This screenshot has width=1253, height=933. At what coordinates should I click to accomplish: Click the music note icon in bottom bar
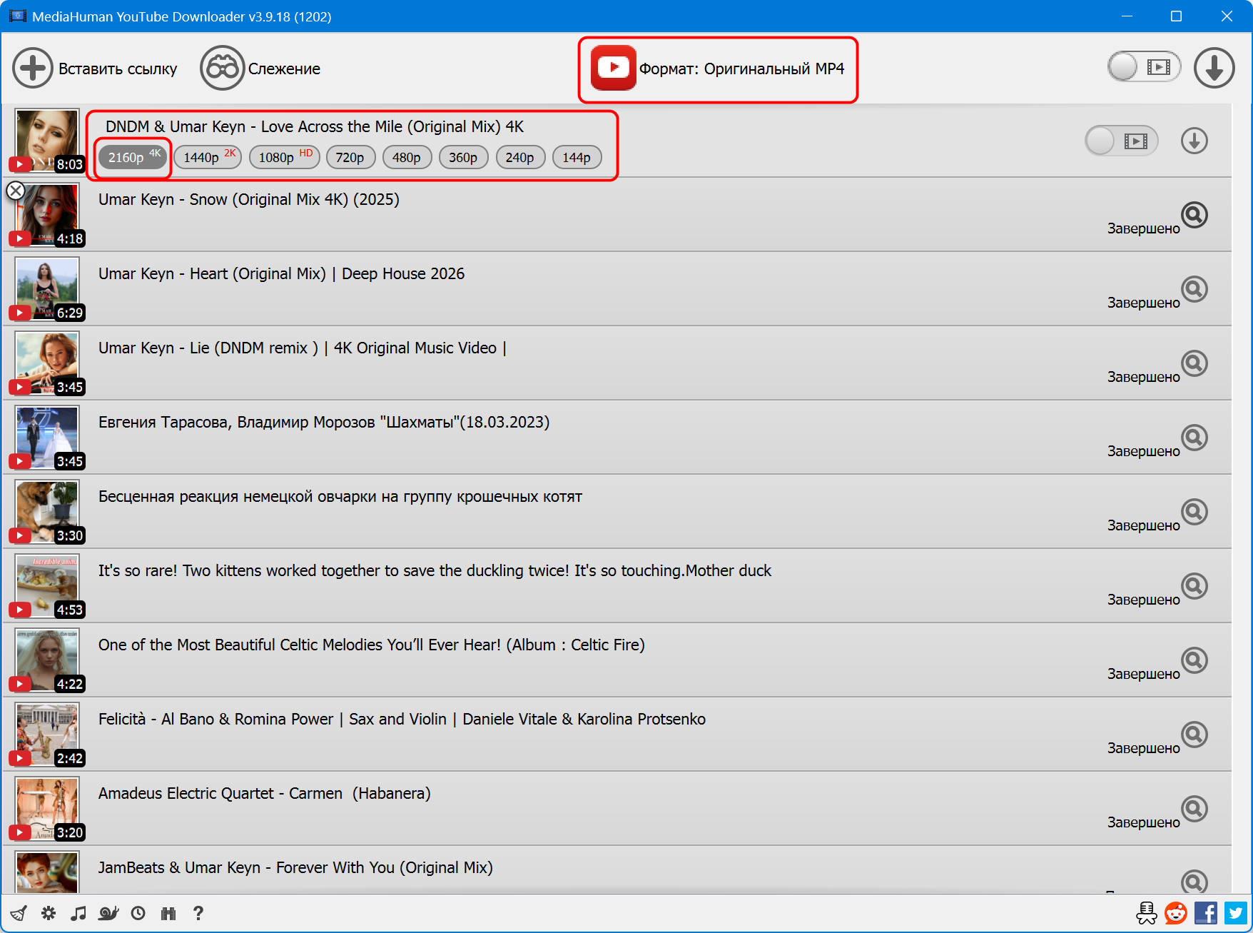(78, 913)
